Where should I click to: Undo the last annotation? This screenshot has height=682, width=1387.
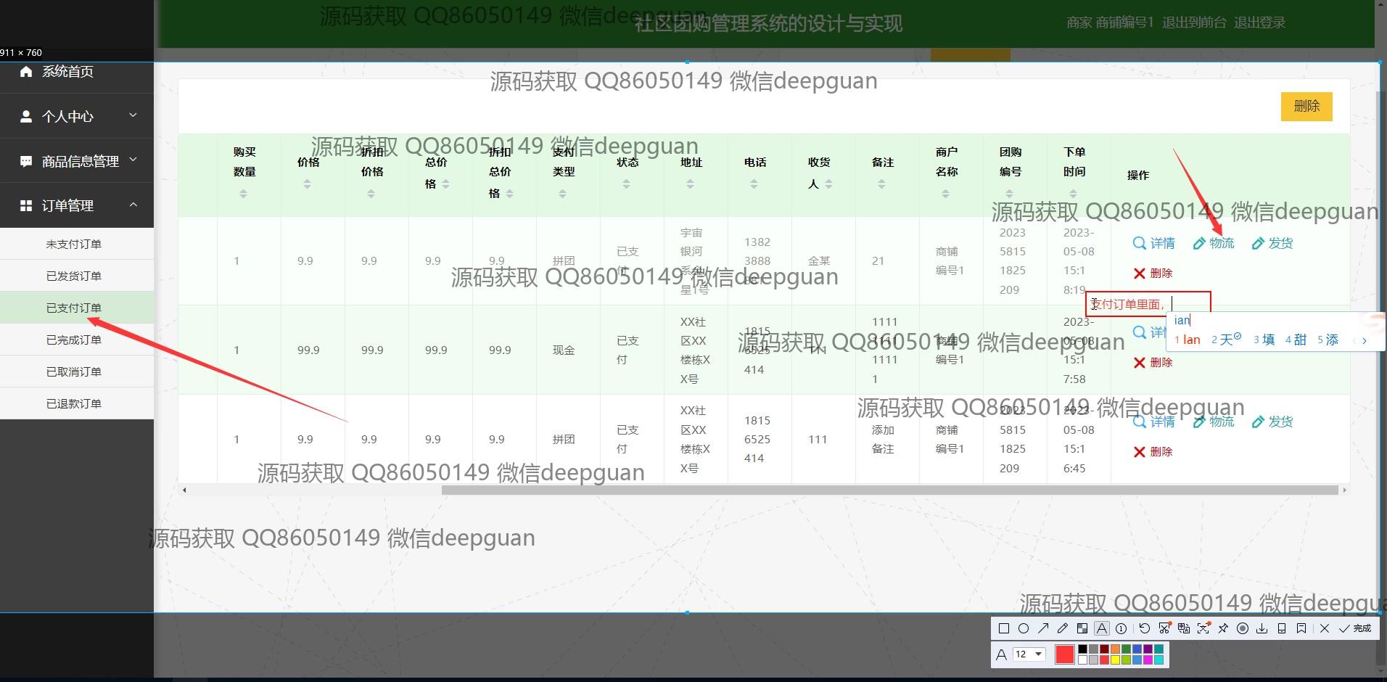[x=1144, y=628]
